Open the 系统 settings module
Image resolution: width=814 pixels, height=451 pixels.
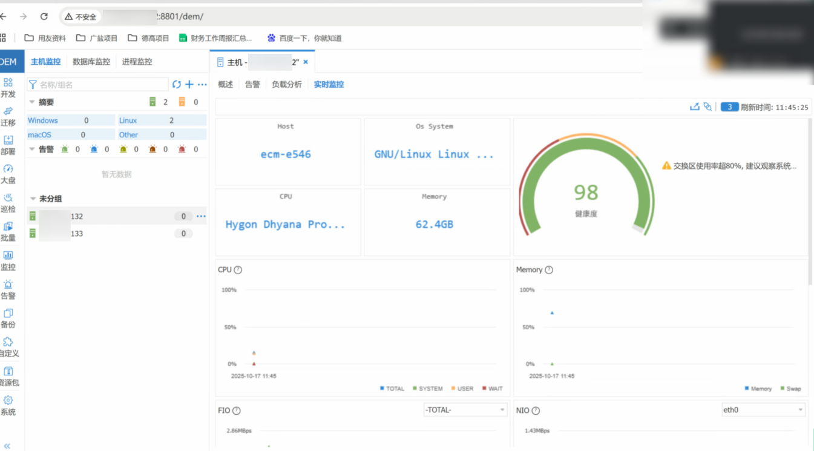(x=8, y=406)
